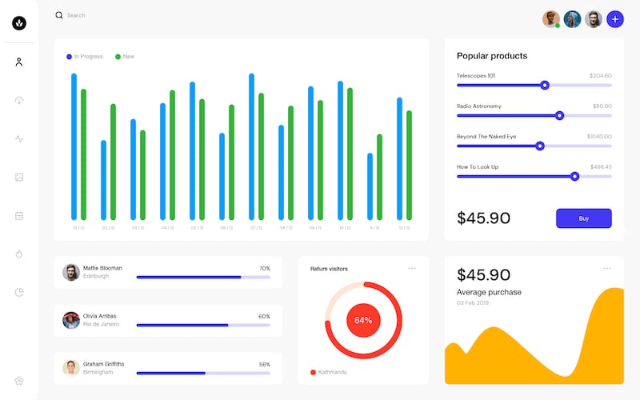
Task: Open Average purchase card three-dot menu
Action: point(607,268)
